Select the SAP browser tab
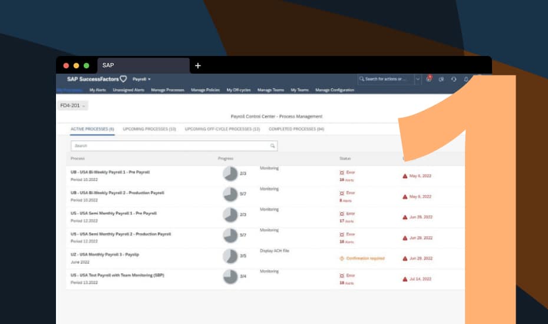This screenshot has height=324, width=548. click(x=143, y=65)
